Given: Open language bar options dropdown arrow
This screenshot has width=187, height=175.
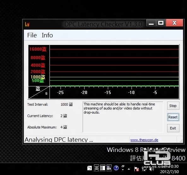Looking at the screenshot, I should (x=123, y=170).
